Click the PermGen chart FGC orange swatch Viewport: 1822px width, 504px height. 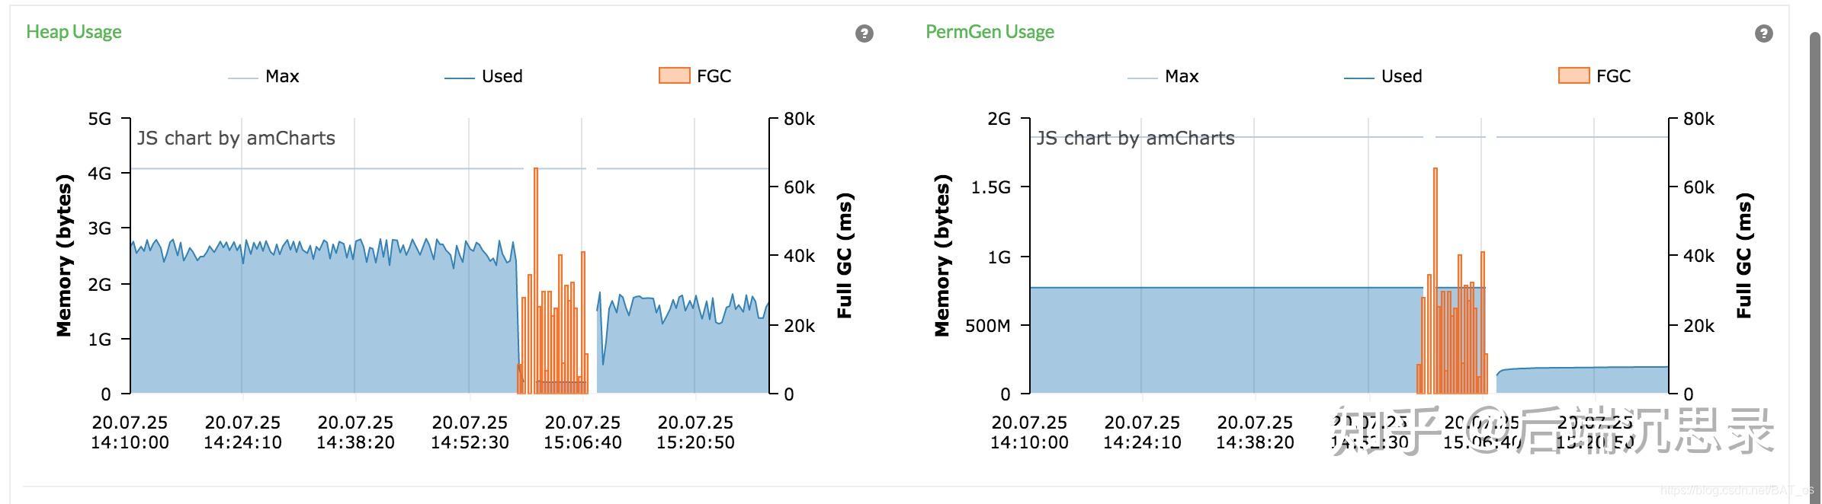pyautogui.click(x=1573, y=75)
